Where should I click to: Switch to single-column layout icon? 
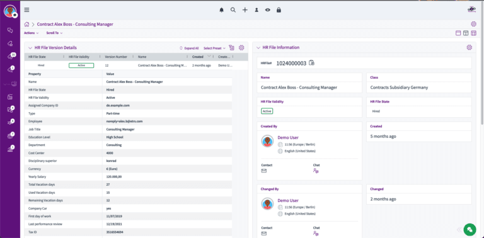[458, 33]
